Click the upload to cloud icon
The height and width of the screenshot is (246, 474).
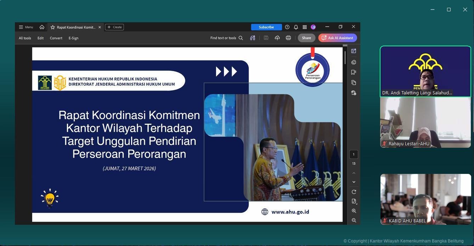pos(277,38)
